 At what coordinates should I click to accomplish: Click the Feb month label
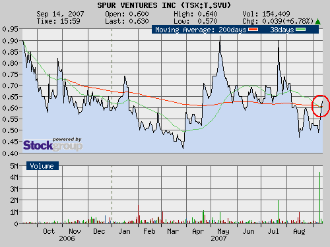(149, 231)
